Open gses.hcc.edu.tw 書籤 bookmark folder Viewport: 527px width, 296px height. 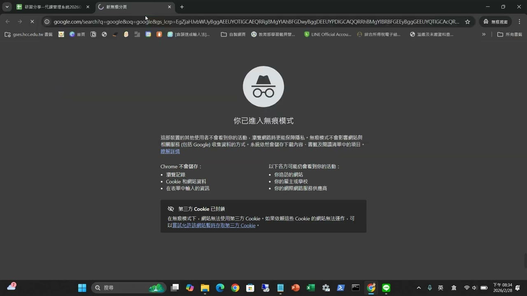(28, 35)
